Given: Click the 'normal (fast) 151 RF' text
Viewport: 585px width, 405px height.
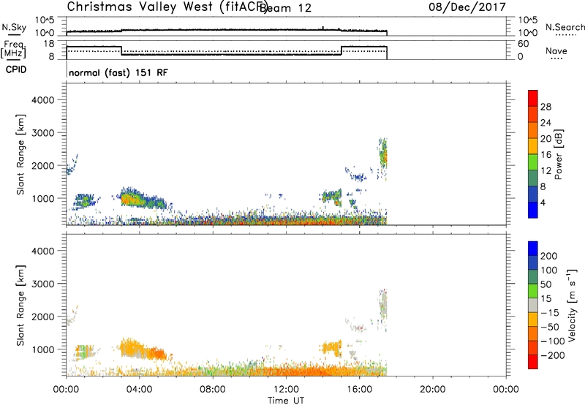Looking at the screenshot, I should pyautogui.click(x=118, y=72).
